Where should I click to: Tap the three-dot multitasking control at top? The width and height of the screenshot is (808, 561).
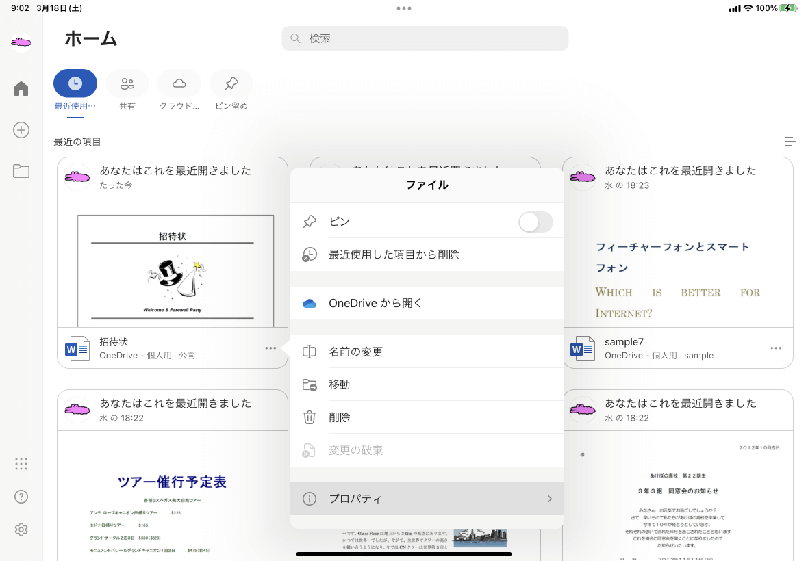[x=404, y=8]
